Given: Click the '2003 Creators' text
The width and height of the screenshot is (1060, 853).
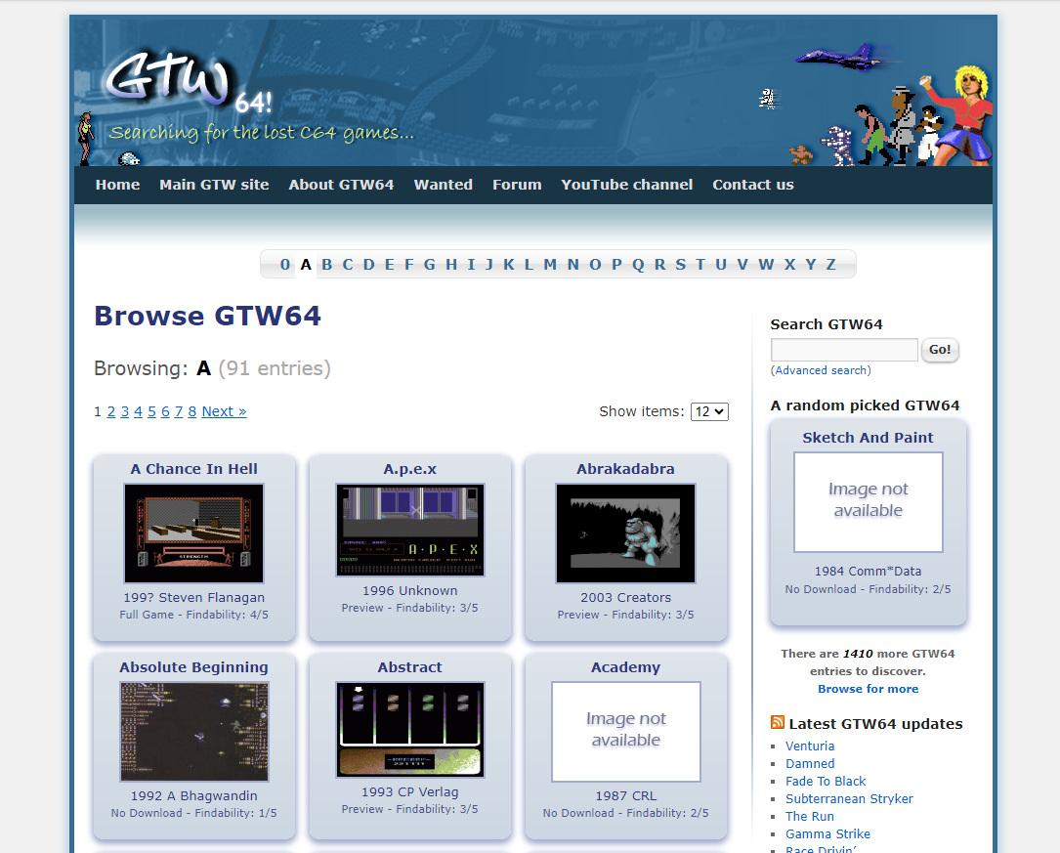Looking at the screenshot, I should [625, 598].
